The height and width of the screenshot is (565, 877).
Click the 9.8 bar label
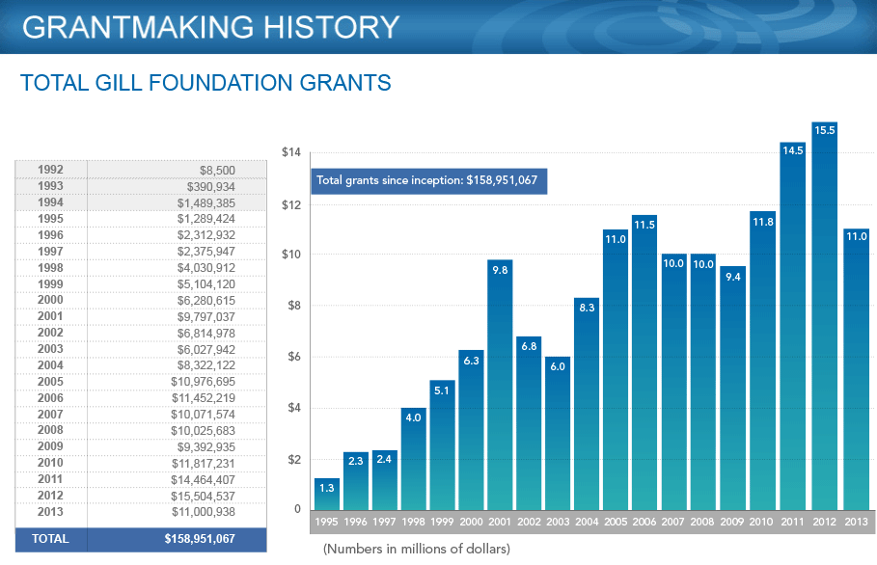[x=500, y=270]
